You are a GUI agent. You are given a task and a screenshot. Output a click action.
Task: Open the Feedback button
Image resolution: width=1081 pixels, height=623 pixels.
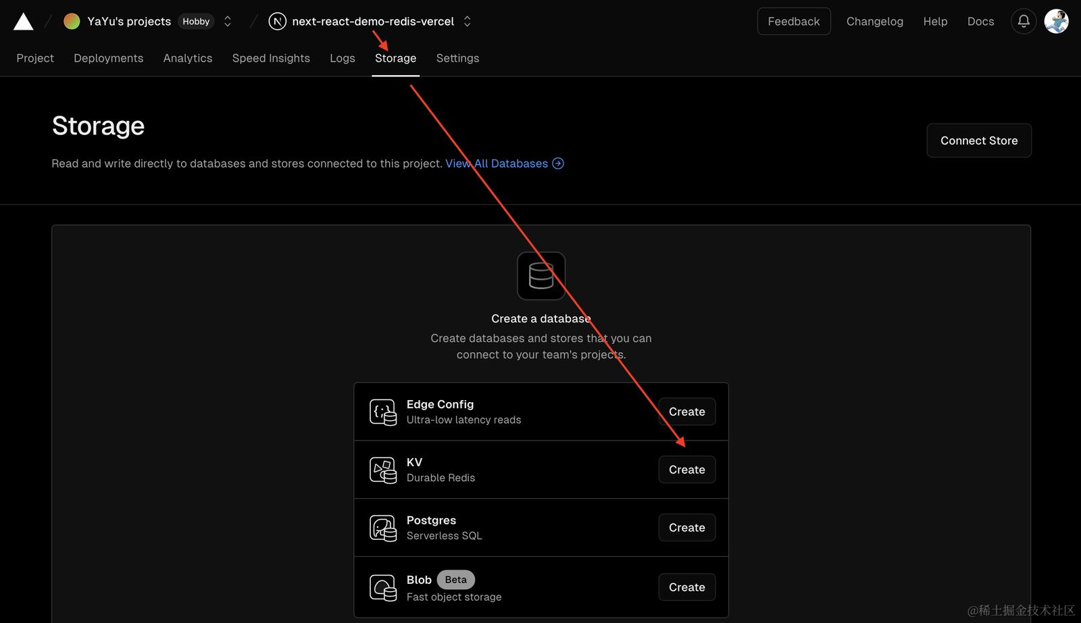click(793, 22)
